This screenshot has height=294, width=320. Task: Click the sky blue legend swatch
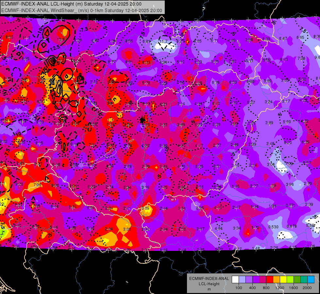click(x=311, y=279)
